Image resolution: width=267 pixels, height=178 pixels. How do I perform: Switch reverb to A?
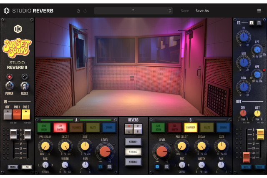point(129,129)
